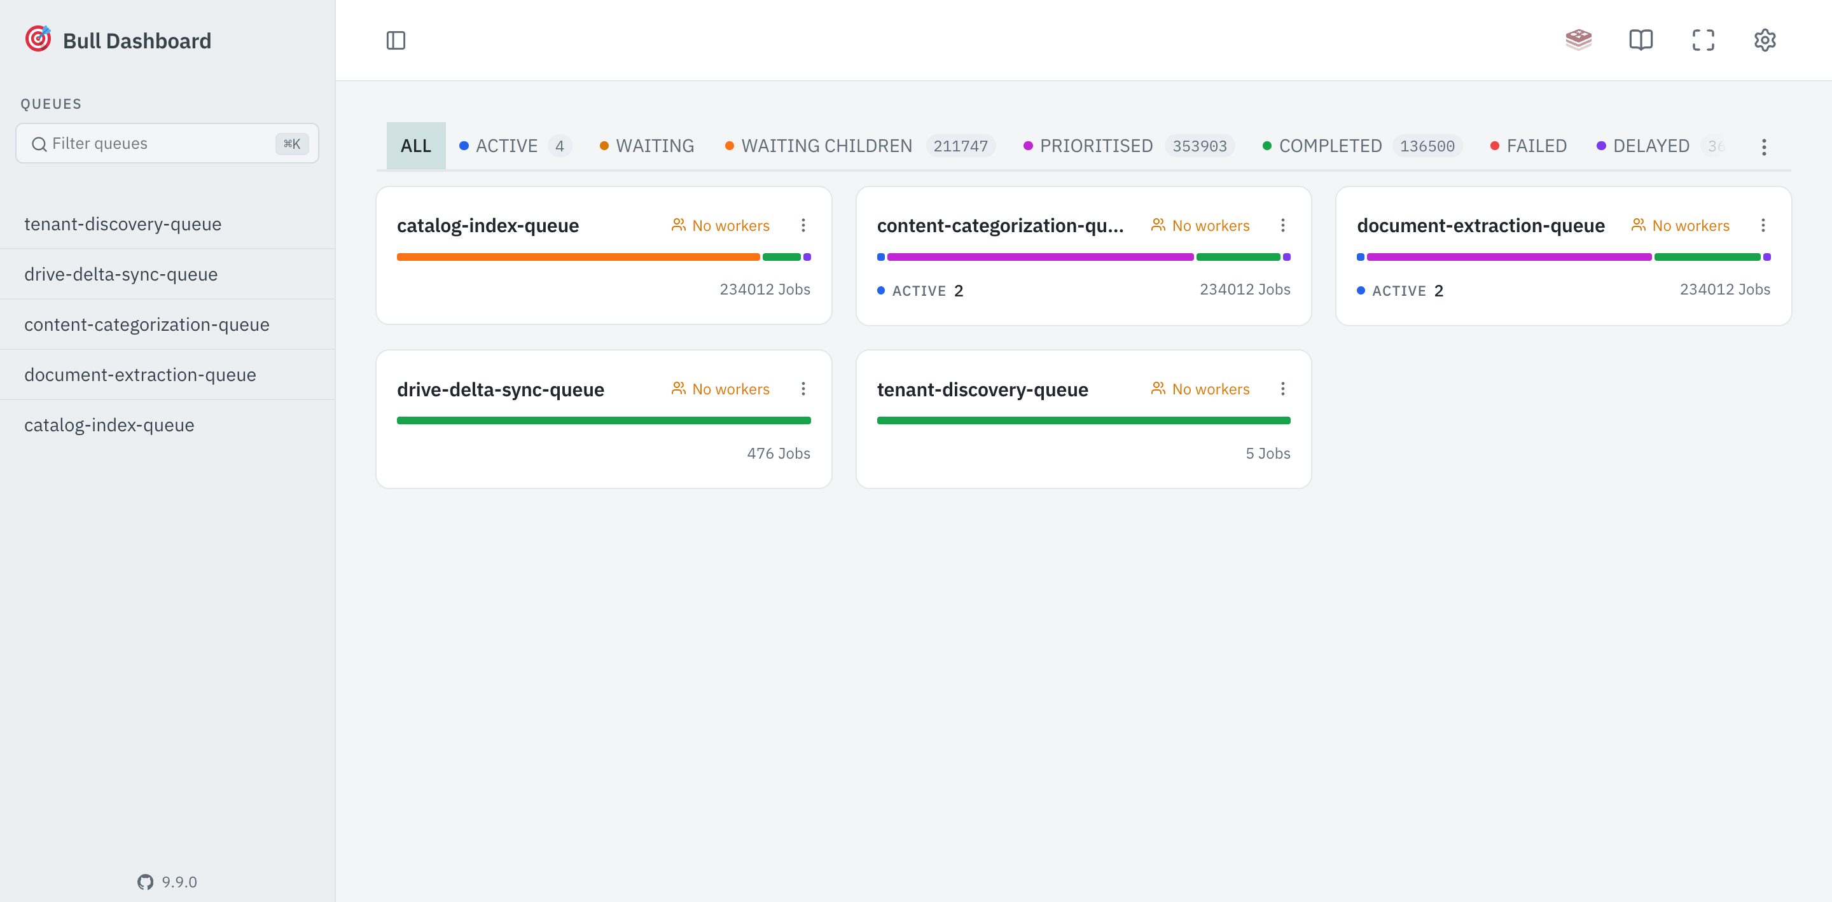This screenshot has height=902, width=1832.
Task: Click the catalog-index-queue card title
Action: tap(488, 225)
